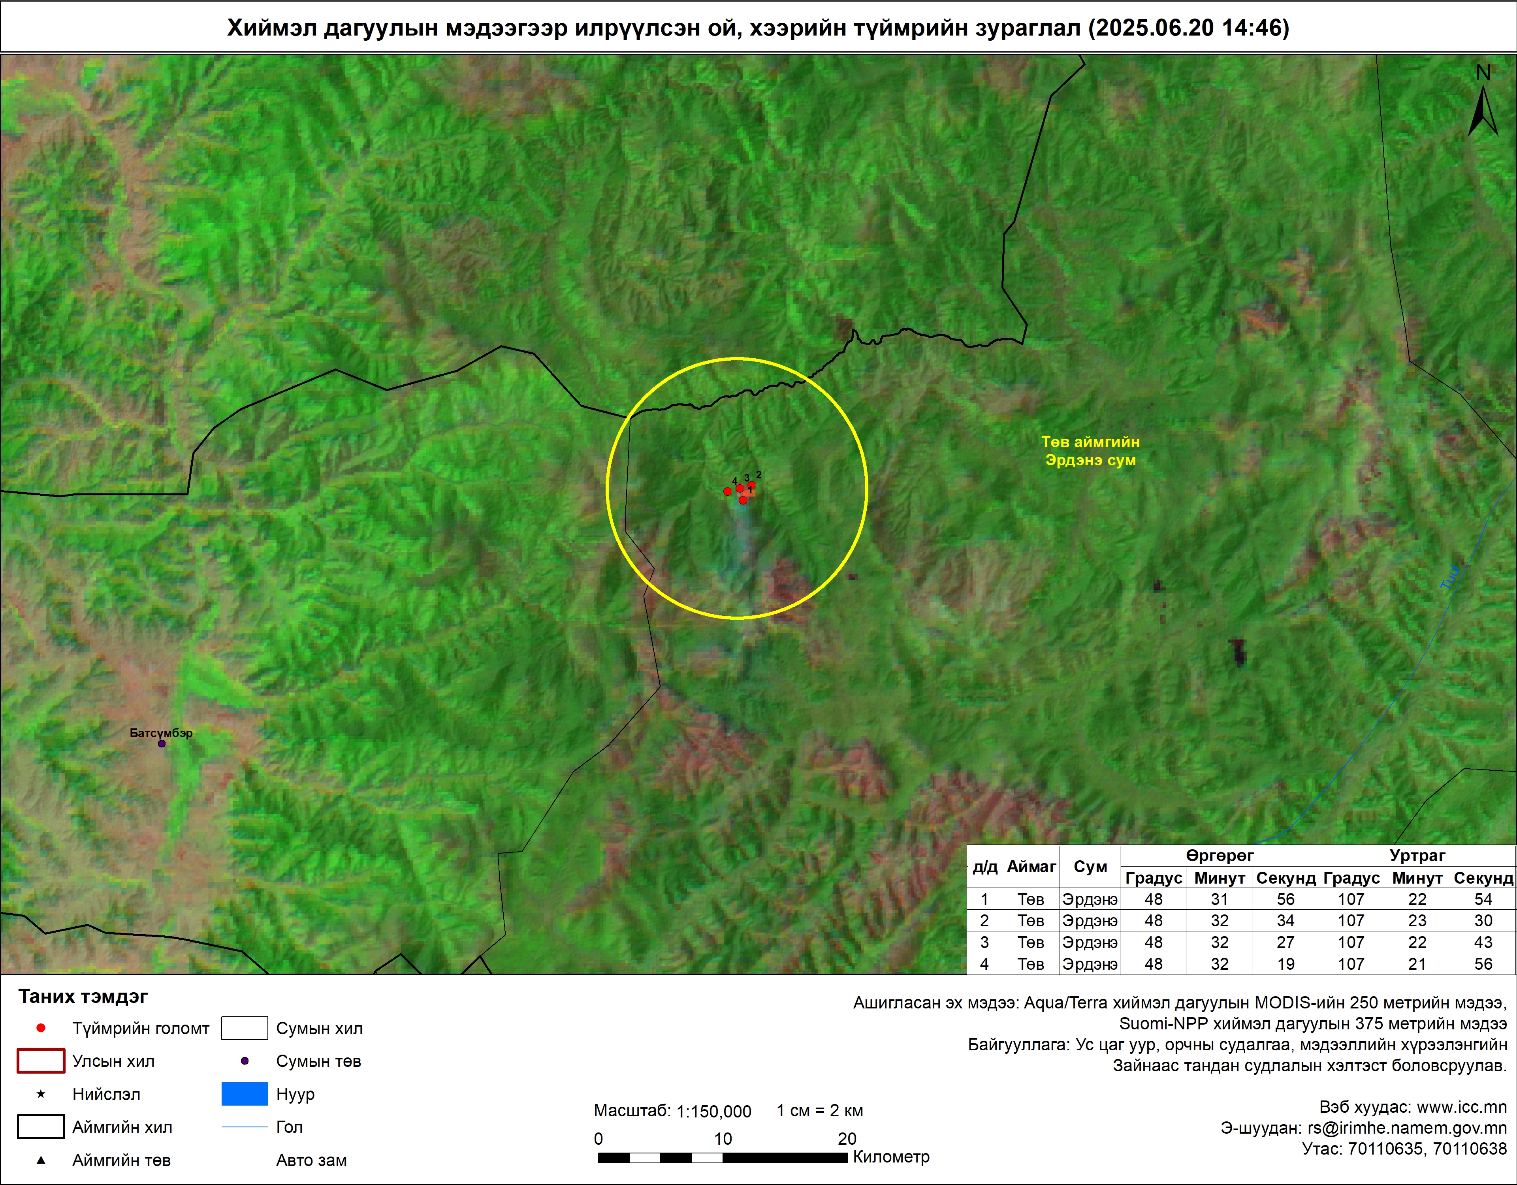Click the Авто зам legend label
Image resolution: width=1517 pixels, height=1185 pixels.
click(x=311, y=1161)
